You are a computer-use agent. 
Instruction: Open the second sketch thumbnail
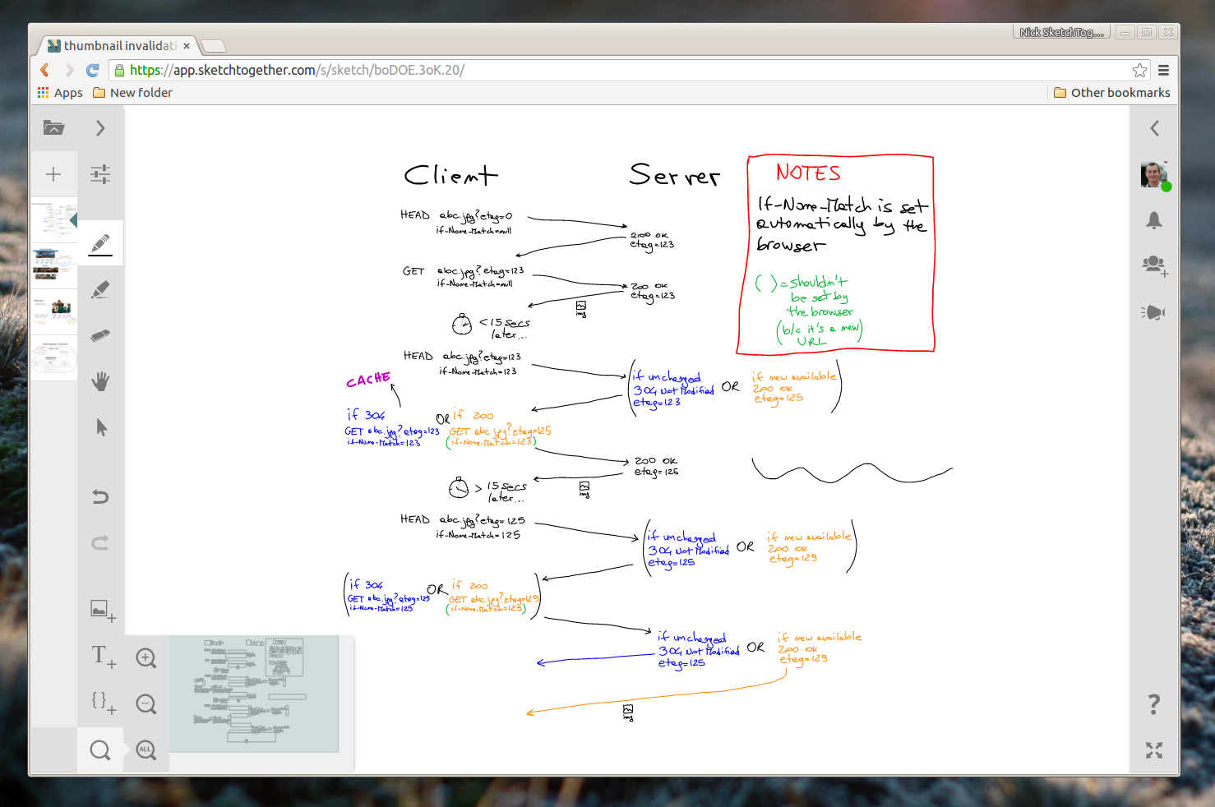click(53, 266)
